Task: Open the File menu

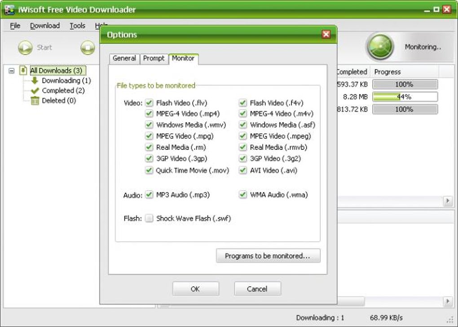Action: pos(15,26)
